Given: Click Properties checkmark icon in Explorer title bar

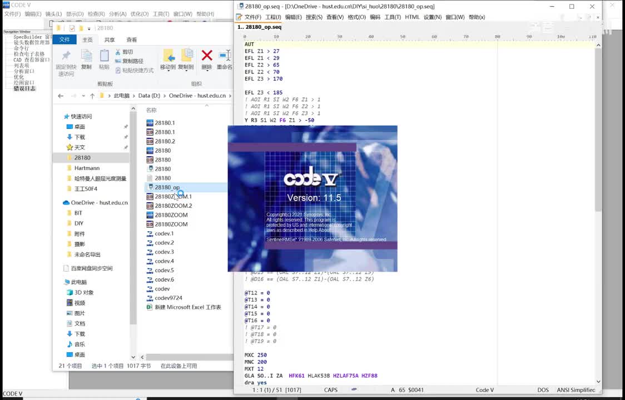Looking at the screenshot, I should 72,28.
